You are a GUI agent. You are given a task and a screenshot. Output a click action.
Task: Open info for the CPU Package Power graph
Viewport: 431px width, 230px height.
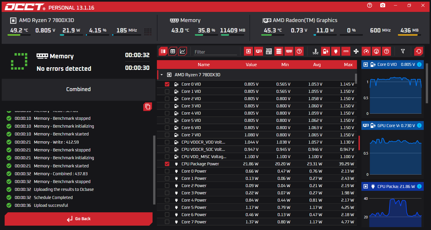[x=419, y=186]
